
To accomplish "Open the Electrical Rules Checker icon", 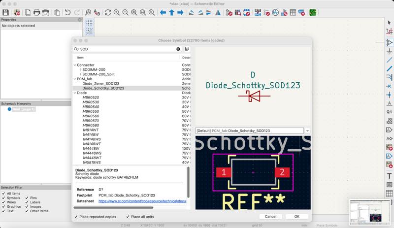I will [x=266, y=12].
